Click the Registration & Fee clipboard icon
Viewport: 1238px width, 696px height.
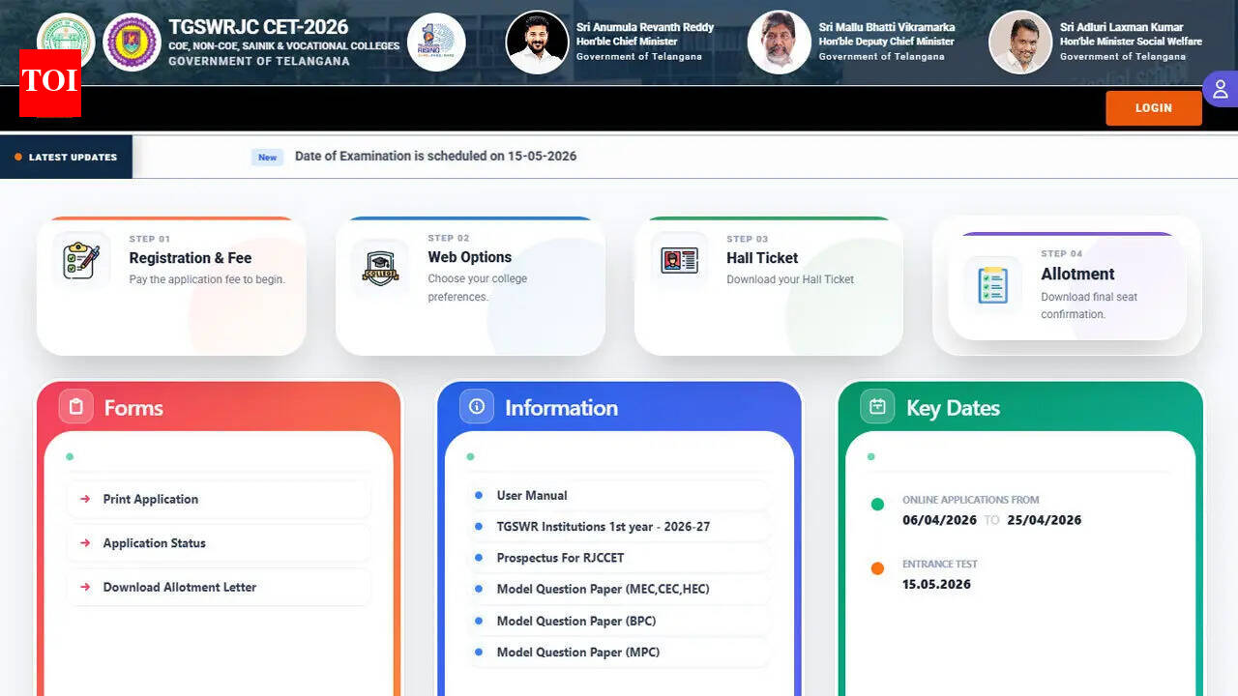click(x=81, y=261)
